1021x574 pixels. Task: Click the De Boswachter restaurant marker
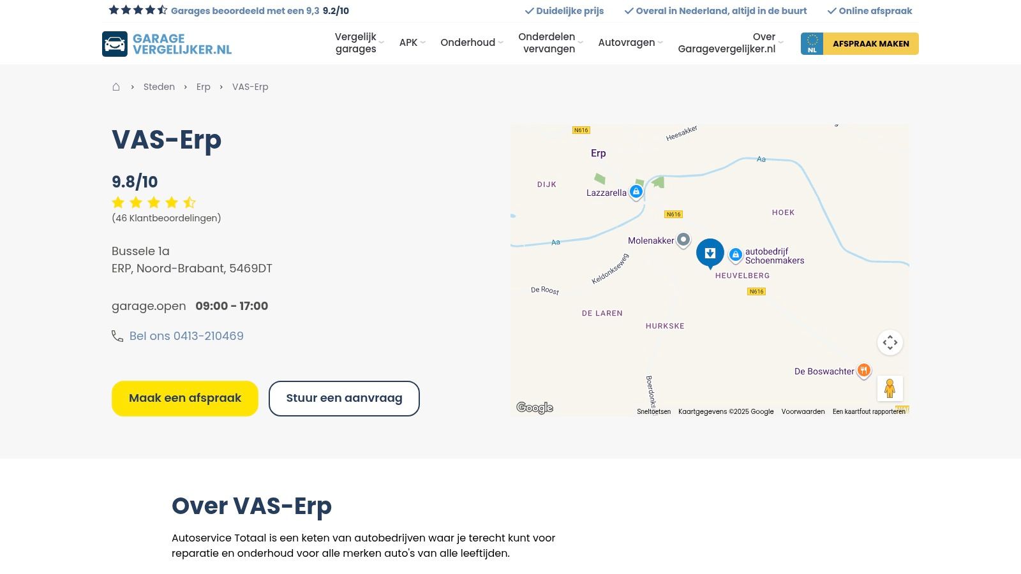pyautogui.click(x=863, y=370)
